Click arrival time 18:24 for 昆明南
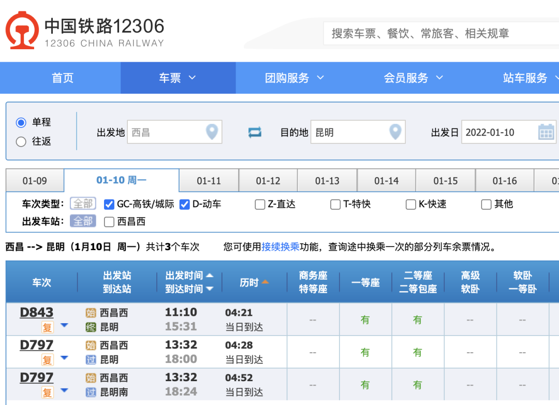The width and height of the screenshot is (559, 405). click(181, 392)
